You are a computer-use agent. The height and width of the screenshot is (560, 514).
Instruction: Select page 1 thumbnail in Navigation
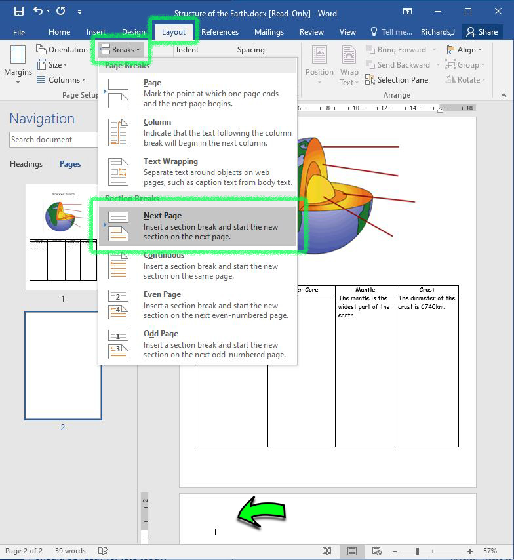click(x=63, y=236)
